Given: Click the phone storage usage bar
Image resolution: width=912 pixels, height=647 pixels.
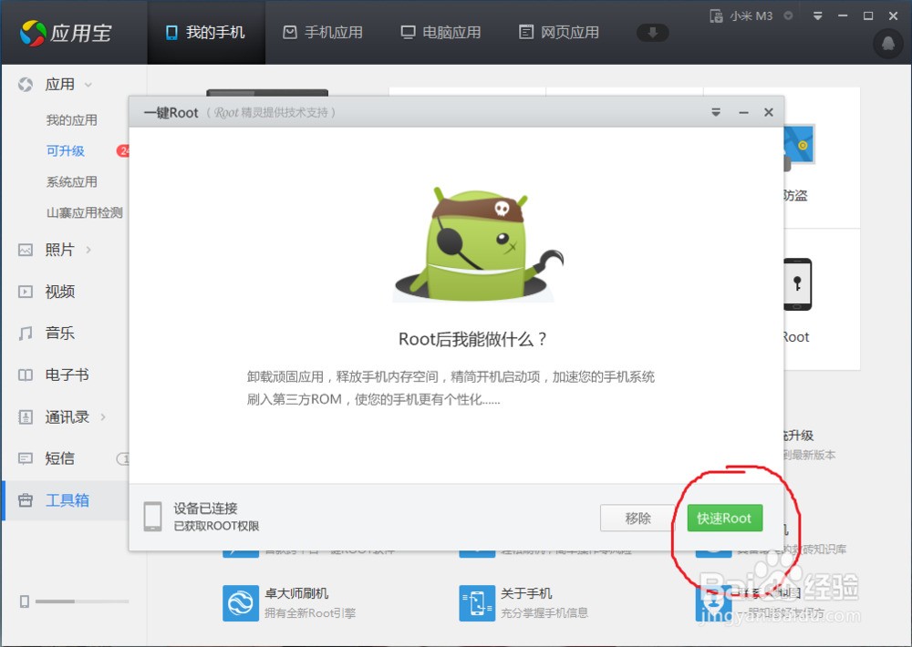Looking at the screenshot, I should click(81, 601).
